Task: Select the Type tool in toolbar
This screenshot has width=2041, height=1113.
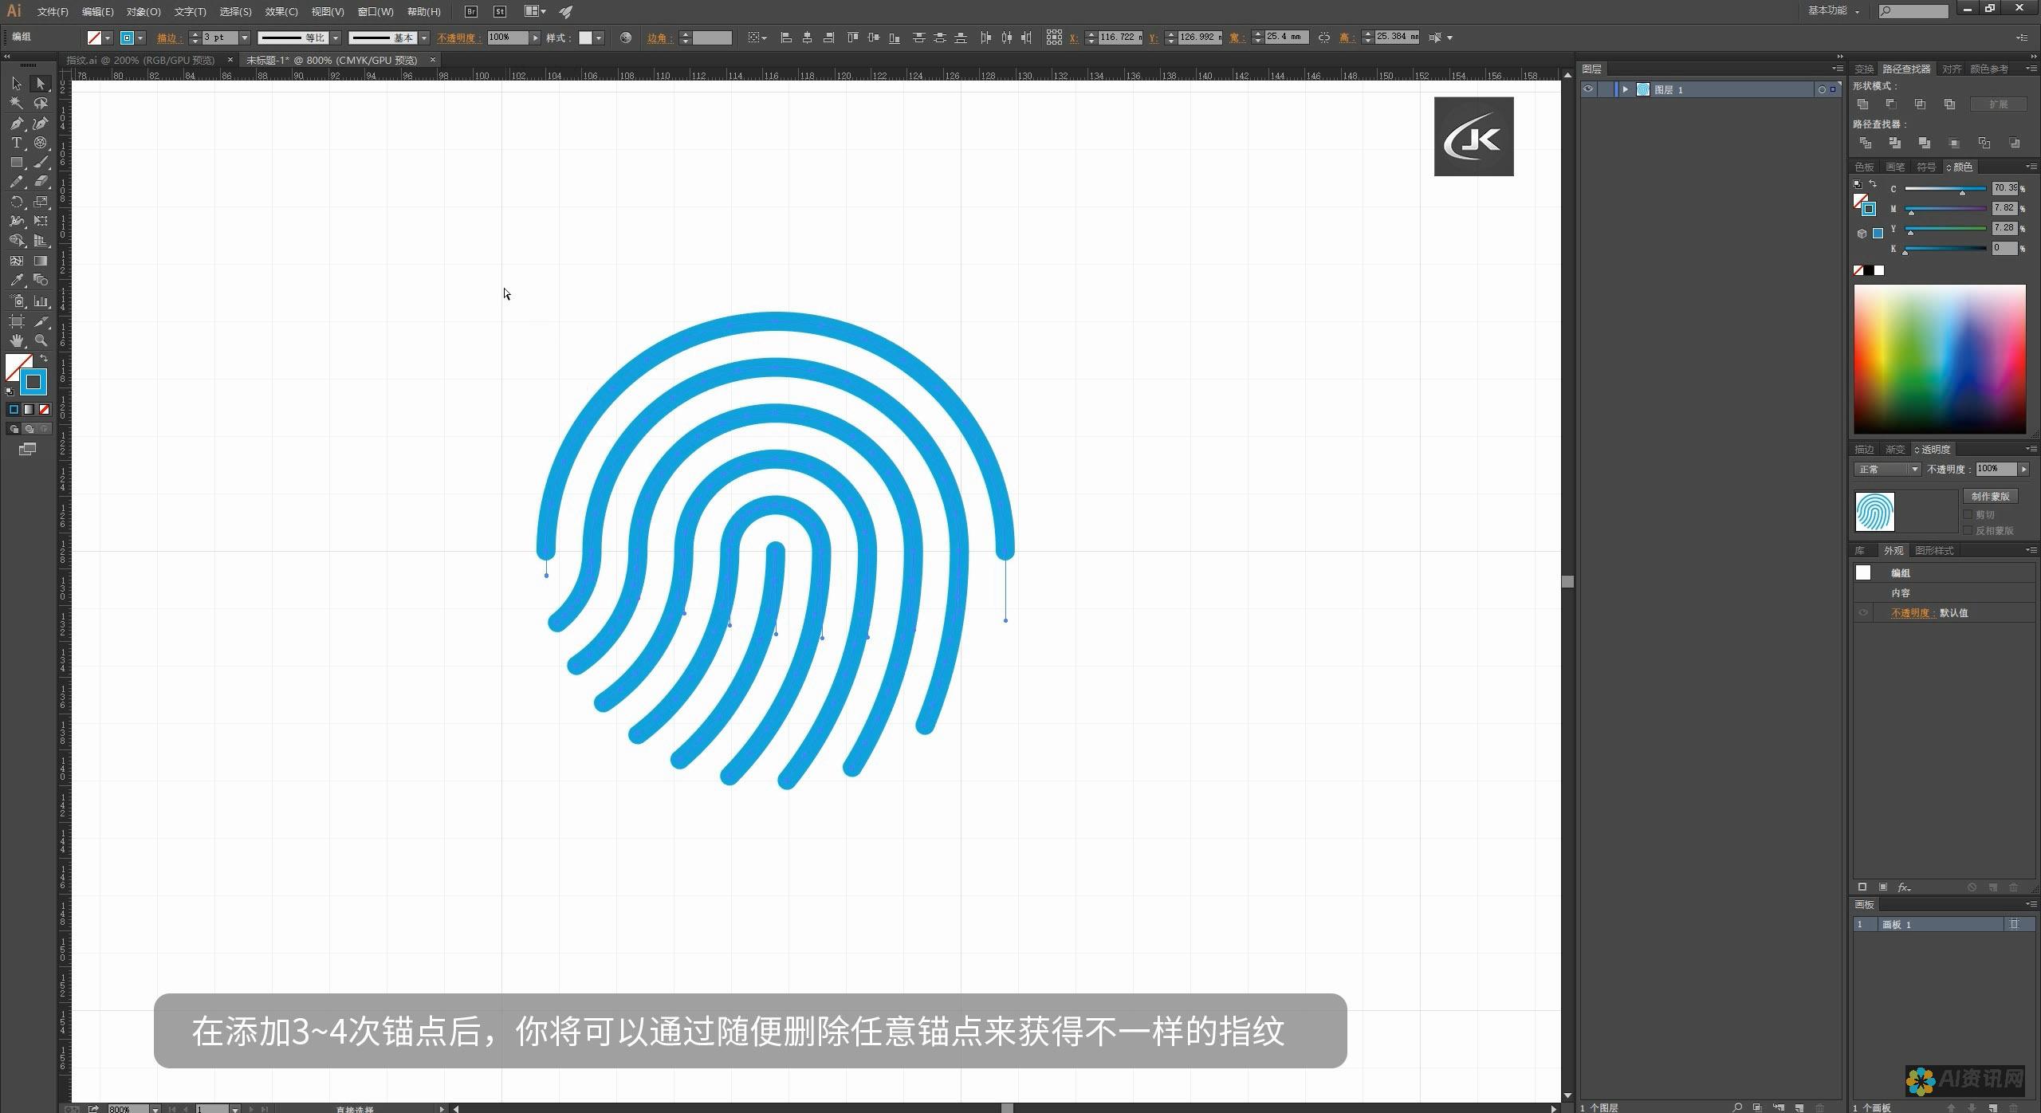Action: 17,143
